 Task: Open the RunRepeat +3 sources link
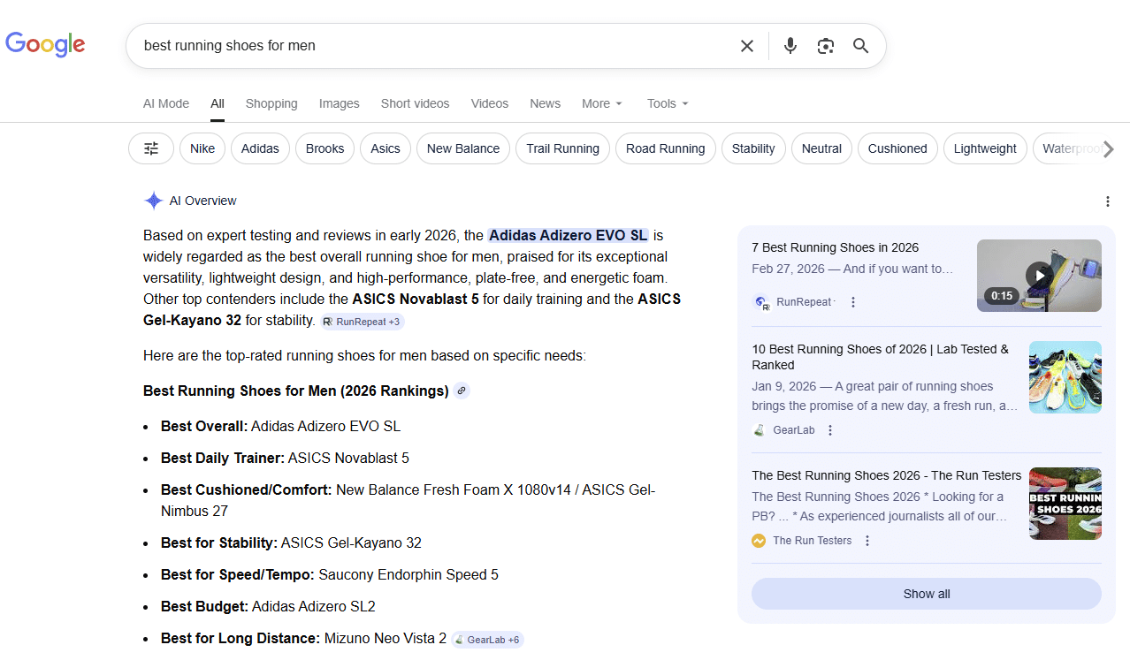362,322
